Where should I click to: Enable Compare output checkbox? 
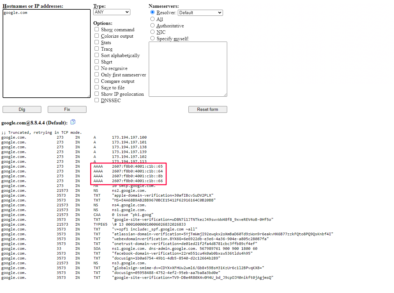coord(96,81)
